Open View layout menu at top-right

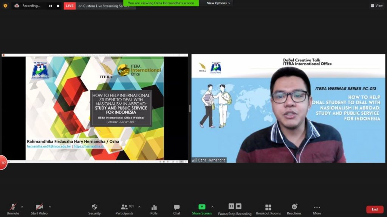[377, 6]
